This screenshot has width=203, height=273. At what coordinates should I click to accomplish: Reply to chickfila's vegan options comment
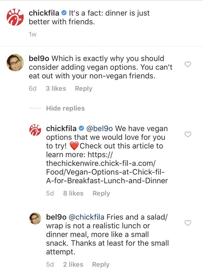click(101, 193)
